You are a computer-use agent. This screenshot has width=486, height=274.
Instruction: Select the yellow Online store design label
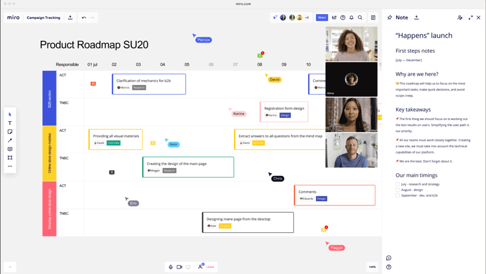pyautogui.click(x=49, y=153)
